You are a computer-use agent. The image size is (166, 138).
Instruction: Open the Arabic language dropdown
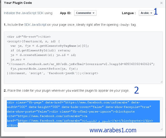click(146, 13)
